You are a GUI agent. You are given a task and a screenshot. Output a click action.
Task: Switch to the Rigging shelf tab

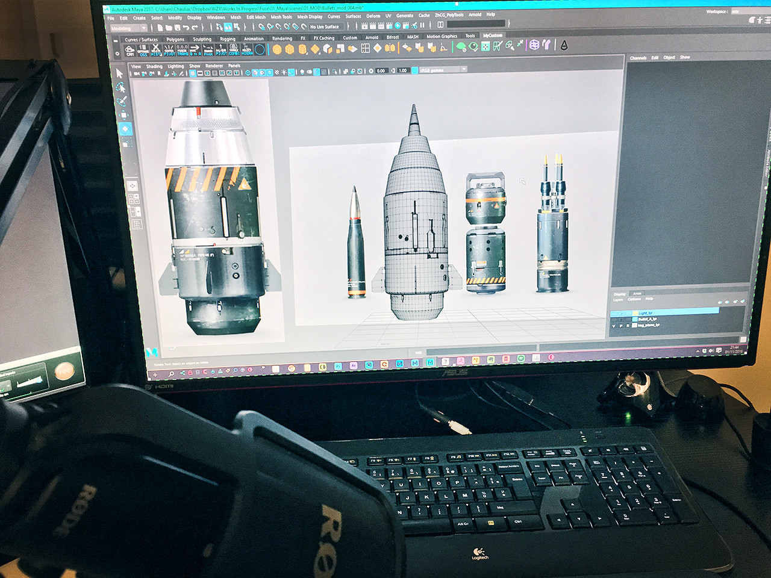228,39
